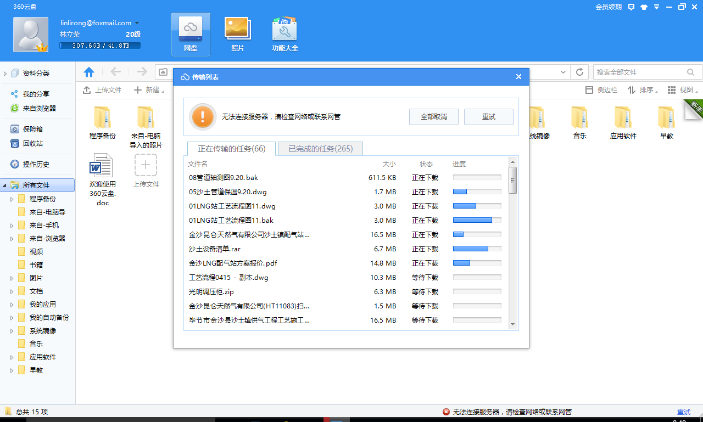This screenshot has height=422, width=703.
Task: Select the 01LNG站工艺流程图11.dwg row
Action: coord(346,206)
